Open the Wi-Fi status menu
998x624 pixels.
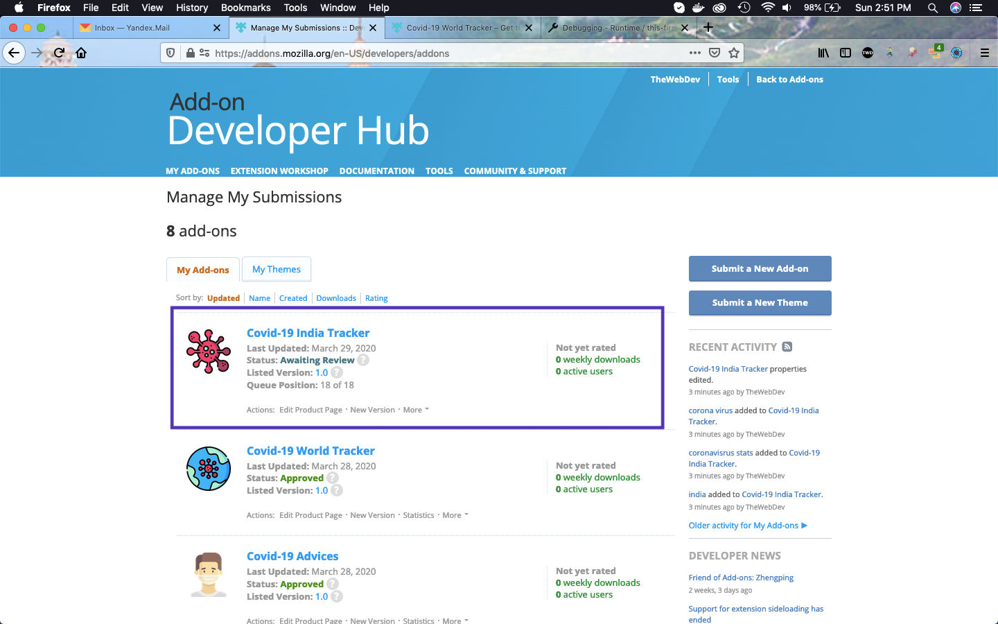pyautogui.click(x=767, y=8)
